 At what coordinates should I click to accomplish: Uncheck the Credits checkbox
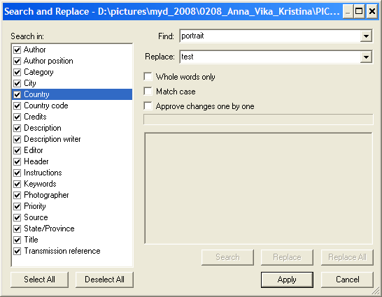[x=17, y=117]
